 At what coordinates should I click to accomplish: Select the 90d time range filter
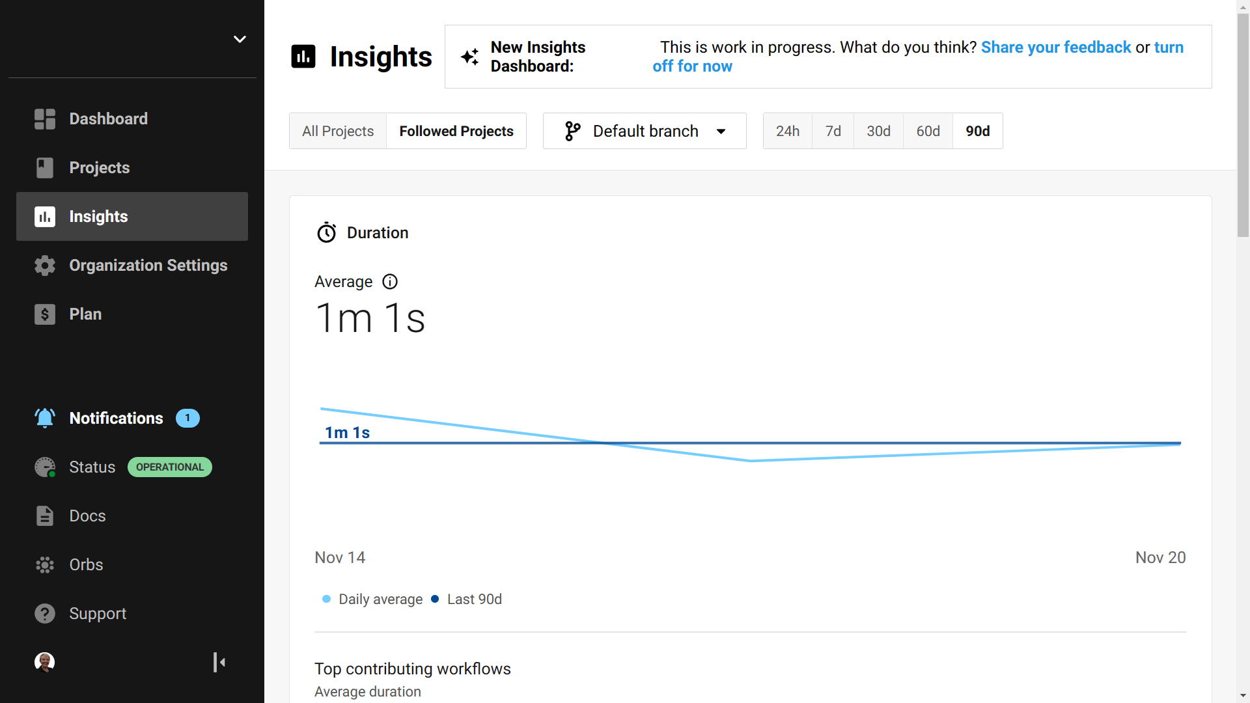click(977, 131)
